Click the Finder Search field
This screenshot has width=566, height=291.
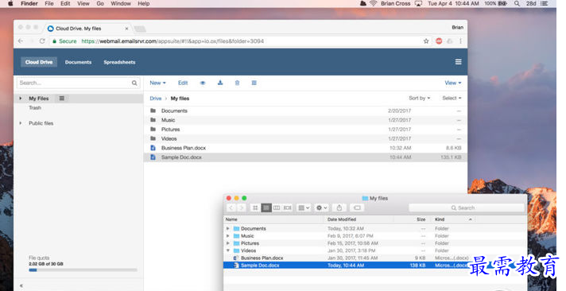(467, 208)
